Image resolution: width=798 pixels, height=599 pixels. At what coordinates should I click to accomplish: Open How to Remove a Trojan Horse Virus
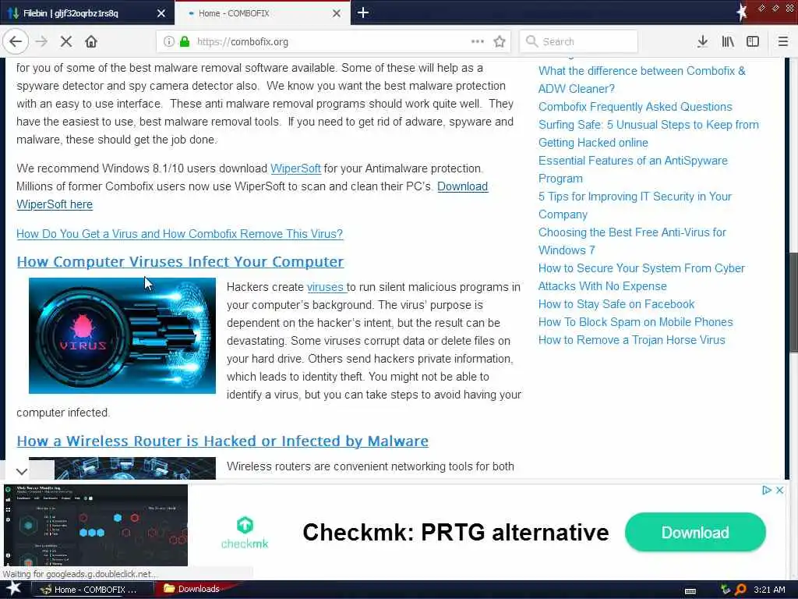click(x=631, y=340)
